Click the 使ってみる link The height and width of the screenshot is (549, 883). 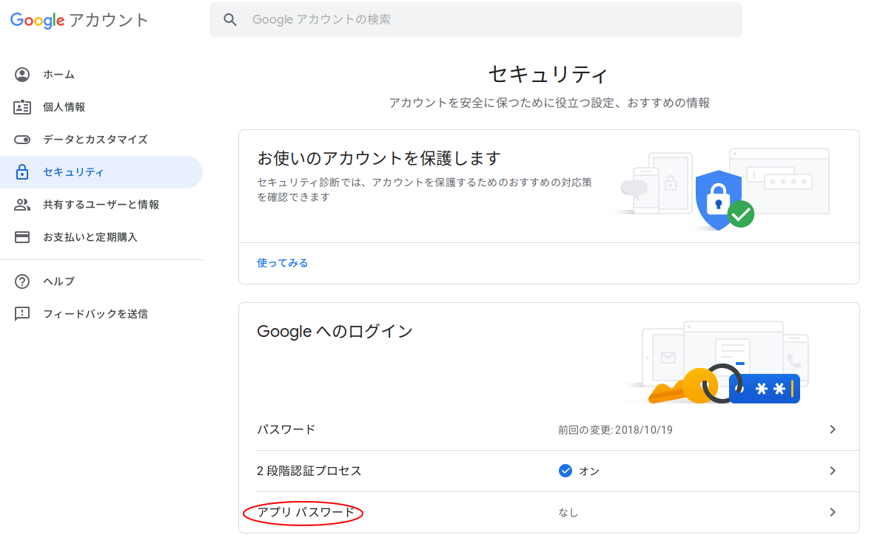282,263
